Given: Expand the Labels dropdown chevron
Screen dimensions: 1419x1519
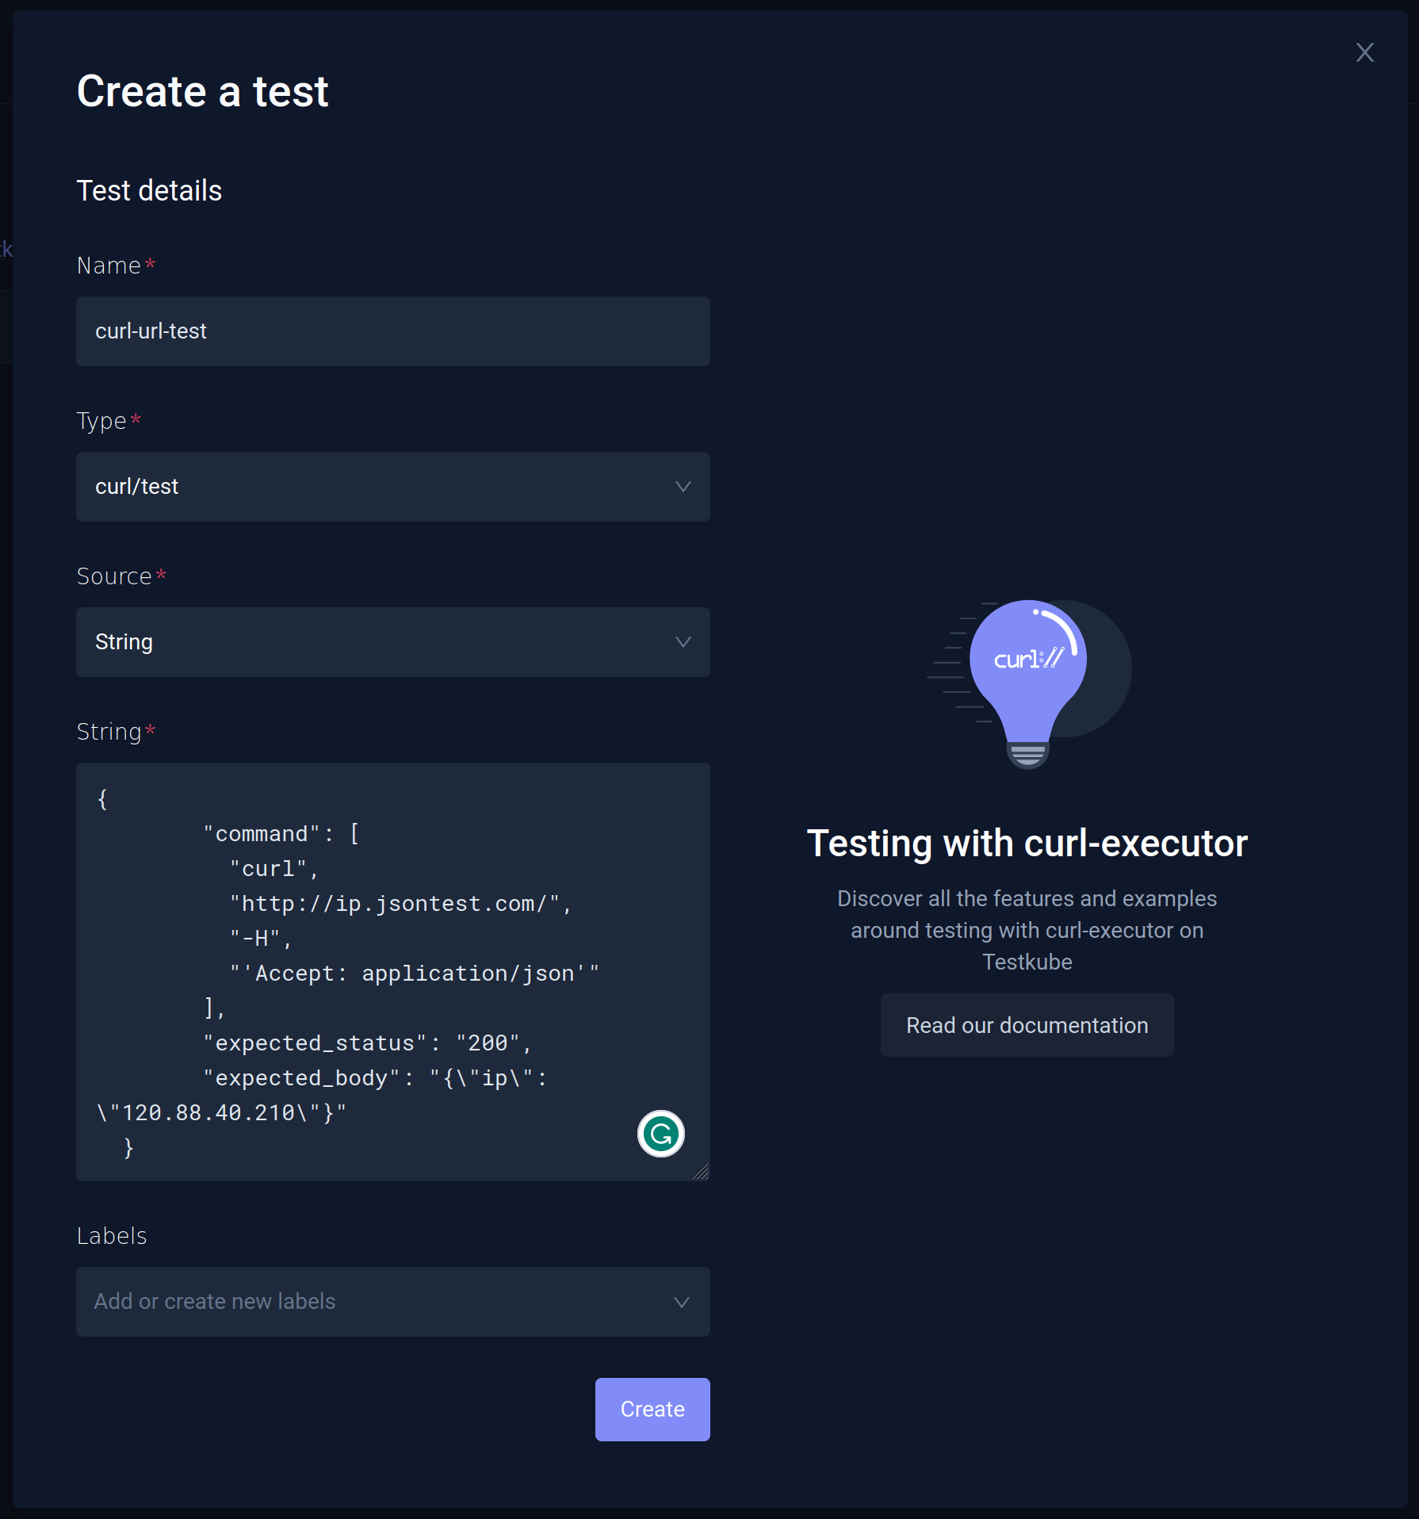Looking at the screenshot, I should [681, 1301].
